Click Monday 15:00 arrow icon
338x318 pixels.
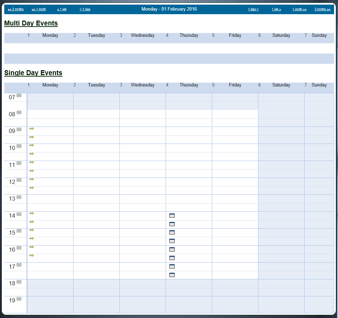click(32, 230)
